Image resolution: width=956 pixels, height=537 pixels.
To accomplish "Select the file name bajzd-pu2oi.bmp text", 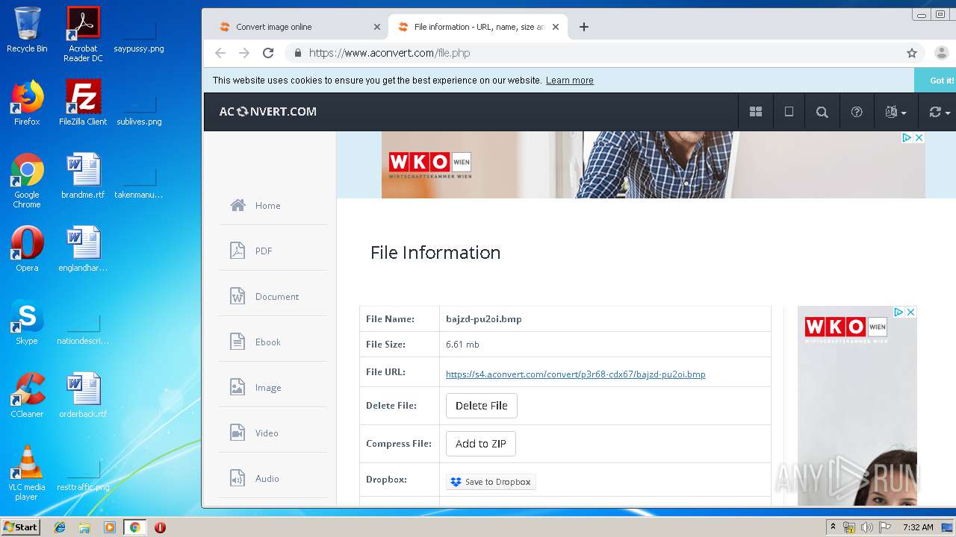I will click(x=484, y=319).
